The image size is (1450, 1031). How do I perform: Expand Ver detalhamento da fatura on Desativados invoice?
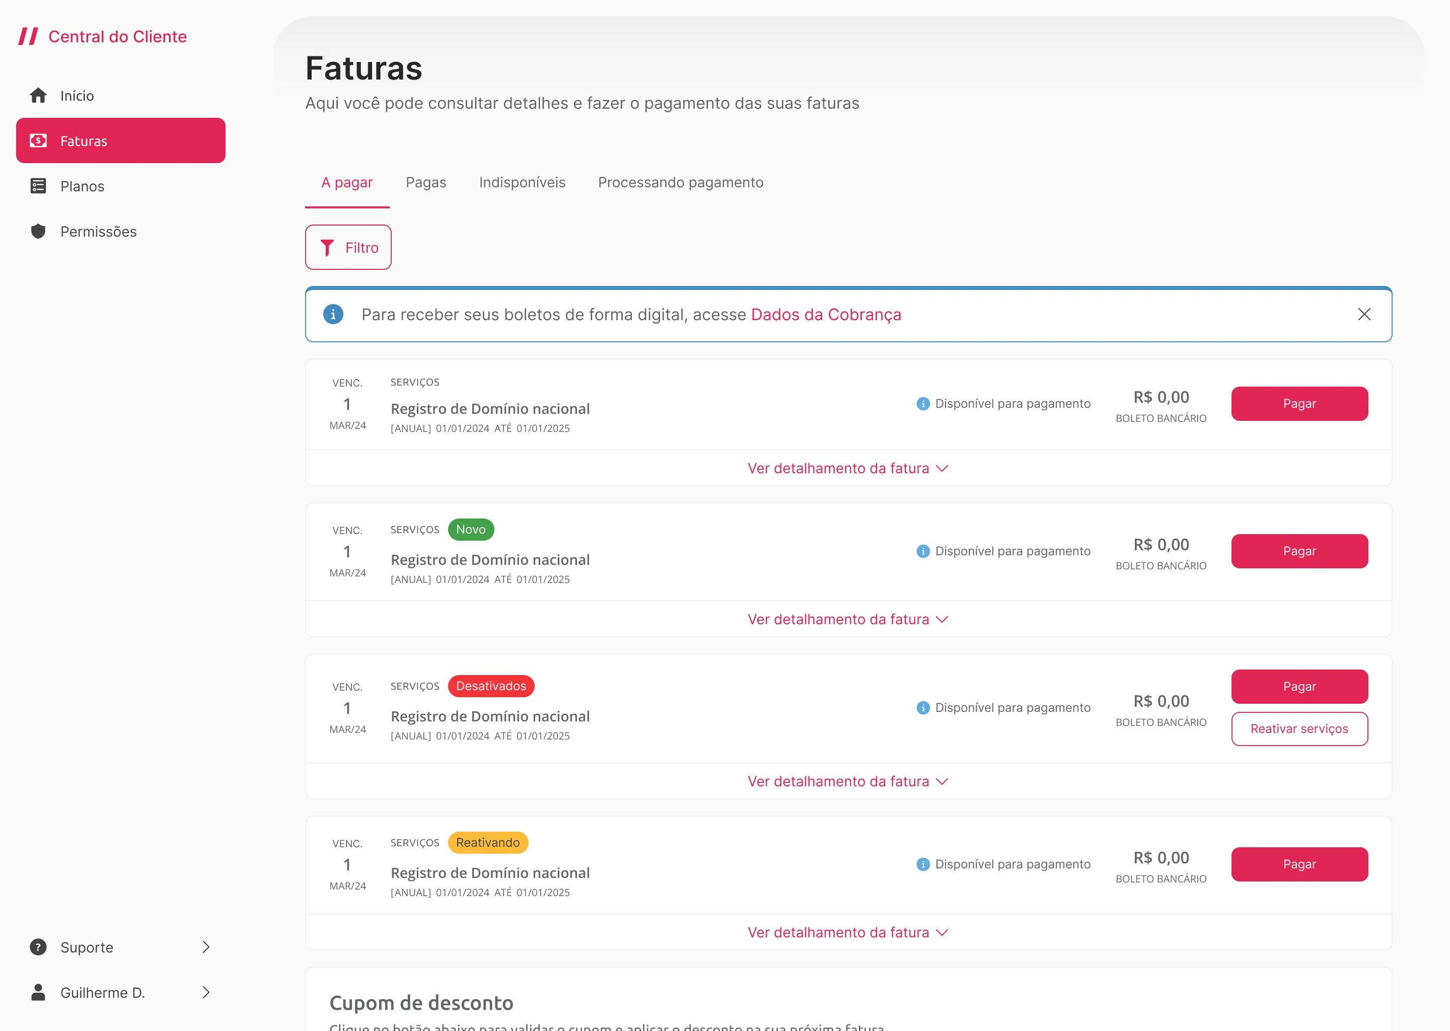tap(848, 781)
